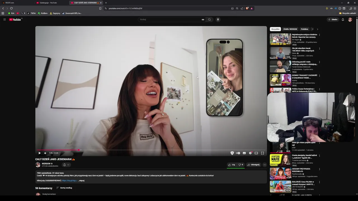Open options for 'Unboxing paczki' video
The width and height of the screenshot is (358, 201).
[319, 62]
